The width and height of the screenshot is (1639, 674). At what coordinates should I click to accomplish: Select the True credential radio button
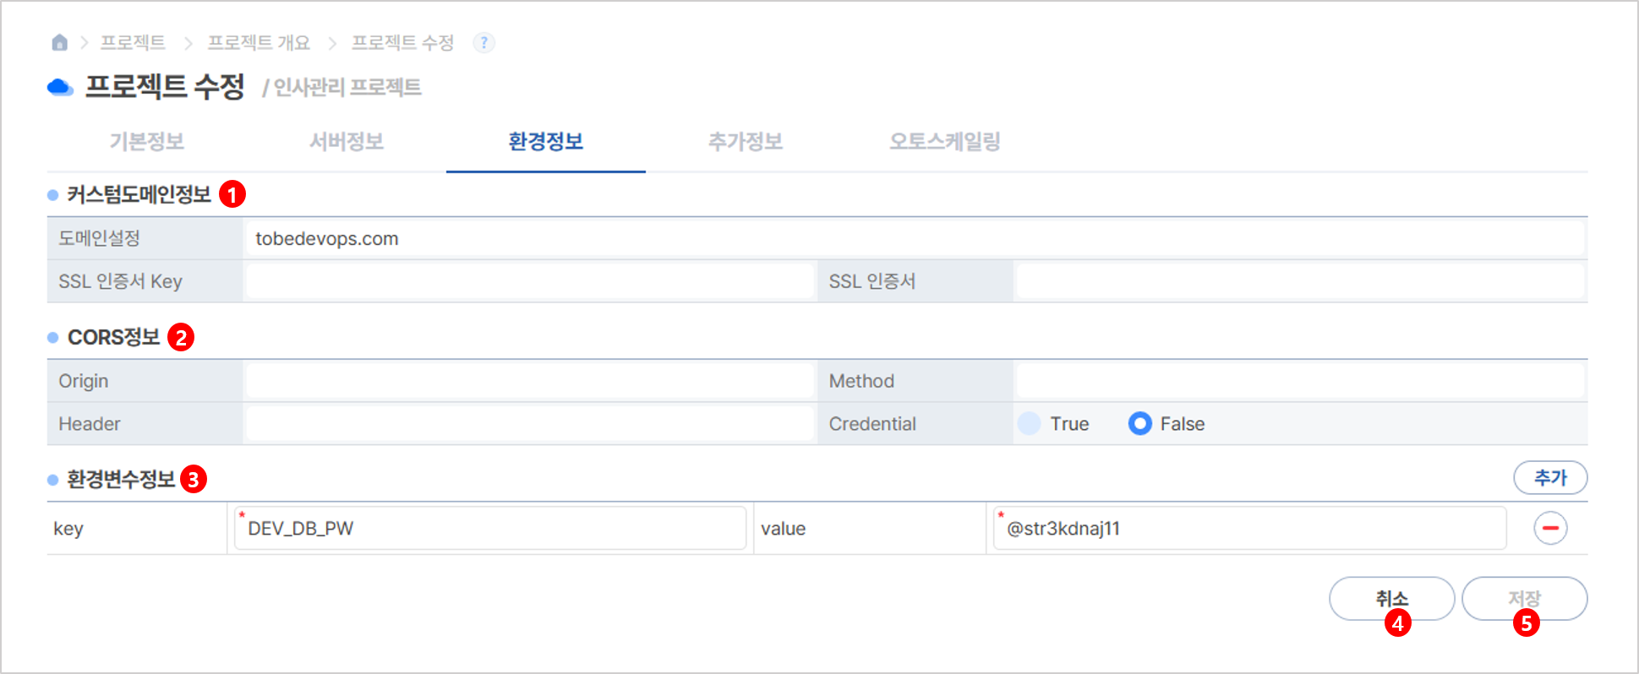point(1030,423)
